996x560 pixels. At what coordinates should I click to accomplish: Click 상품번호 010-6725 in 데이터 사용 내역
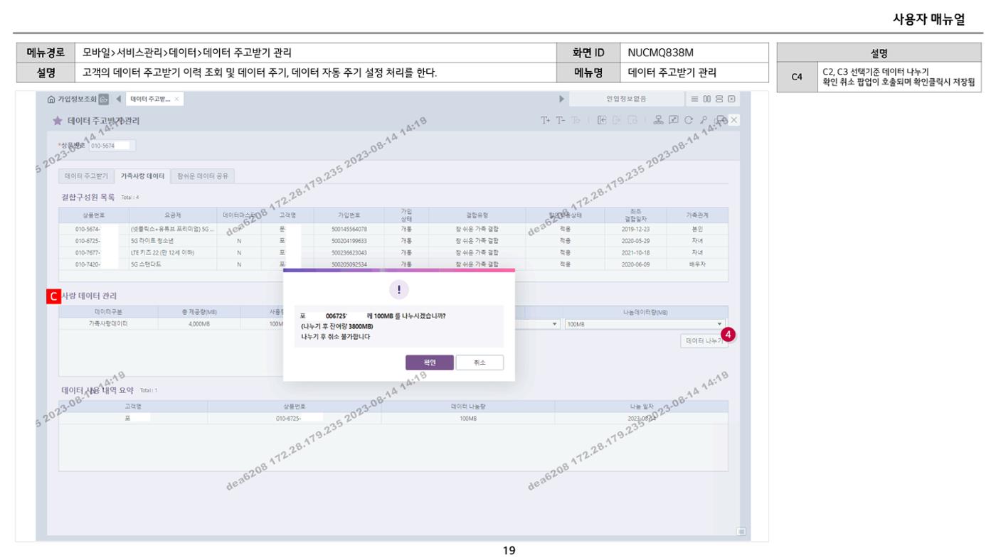click(x=294, y=418)
